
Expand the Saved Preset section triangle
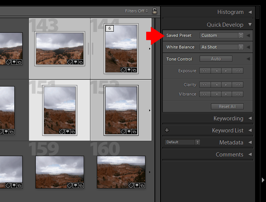coord(248,35)
